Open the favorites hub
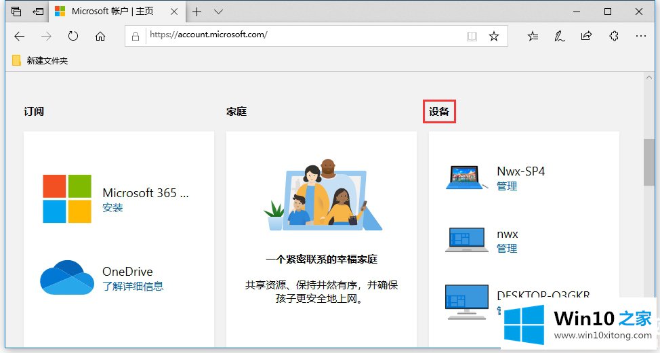The image size is (660, 353). tap(533, 36)
